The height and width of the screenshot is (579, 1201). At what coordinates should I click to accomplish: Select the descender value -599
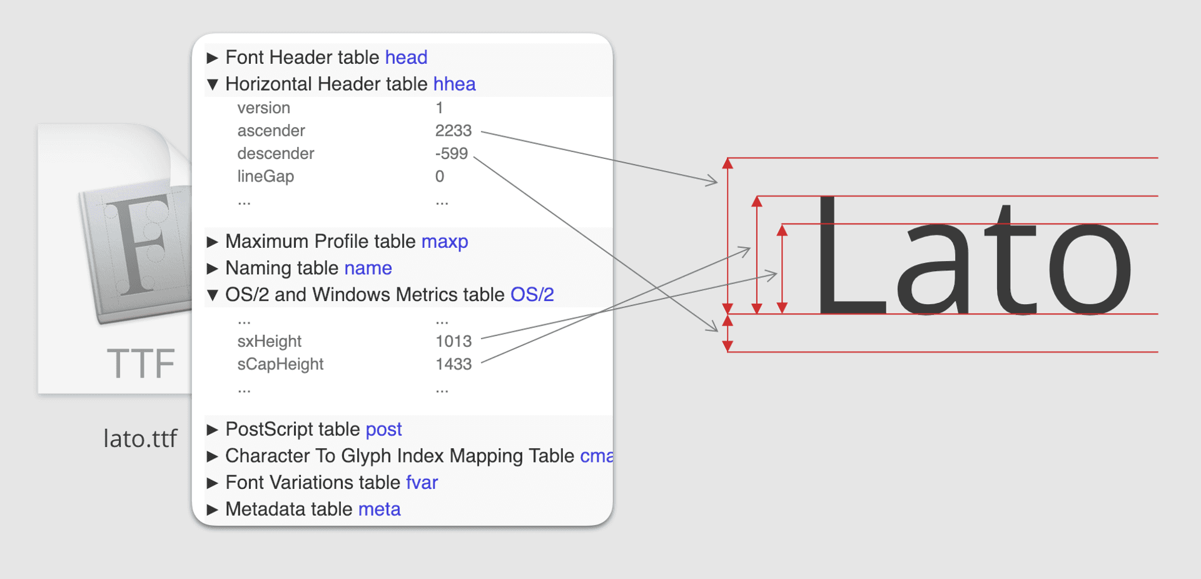click(451, 153)
